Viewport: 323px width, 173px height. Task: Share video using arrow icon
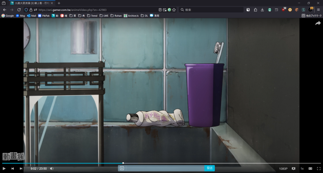(318, 23)
